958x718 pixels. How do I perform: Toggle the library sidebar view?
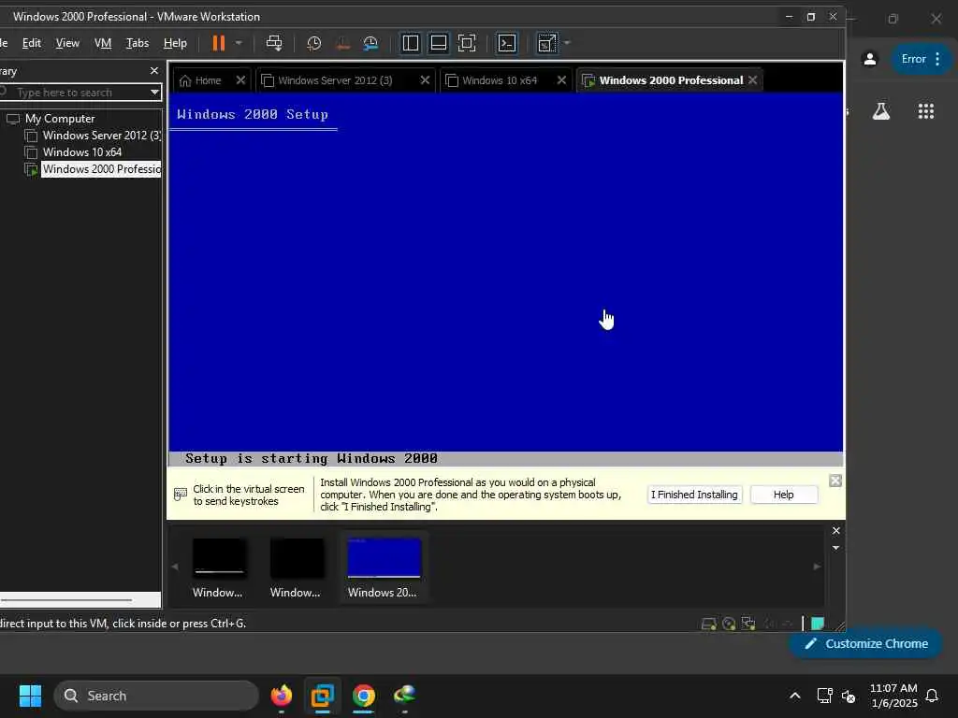(411, 43)
